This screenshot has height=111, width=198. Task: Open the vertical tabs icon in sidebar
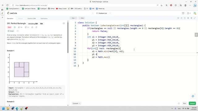(2, 10)
